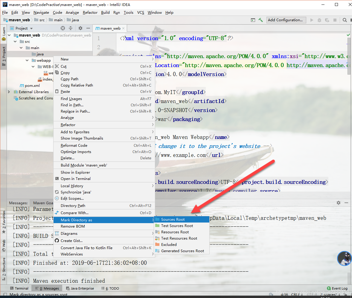This screenshot has width=352, height=298.
Task: Open the Java Enterprise tool window
Action: (80, 288)
